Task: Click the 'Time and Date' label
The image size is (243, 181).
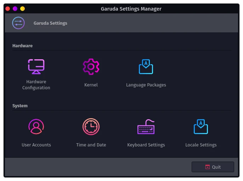Action: coord(91,145)
